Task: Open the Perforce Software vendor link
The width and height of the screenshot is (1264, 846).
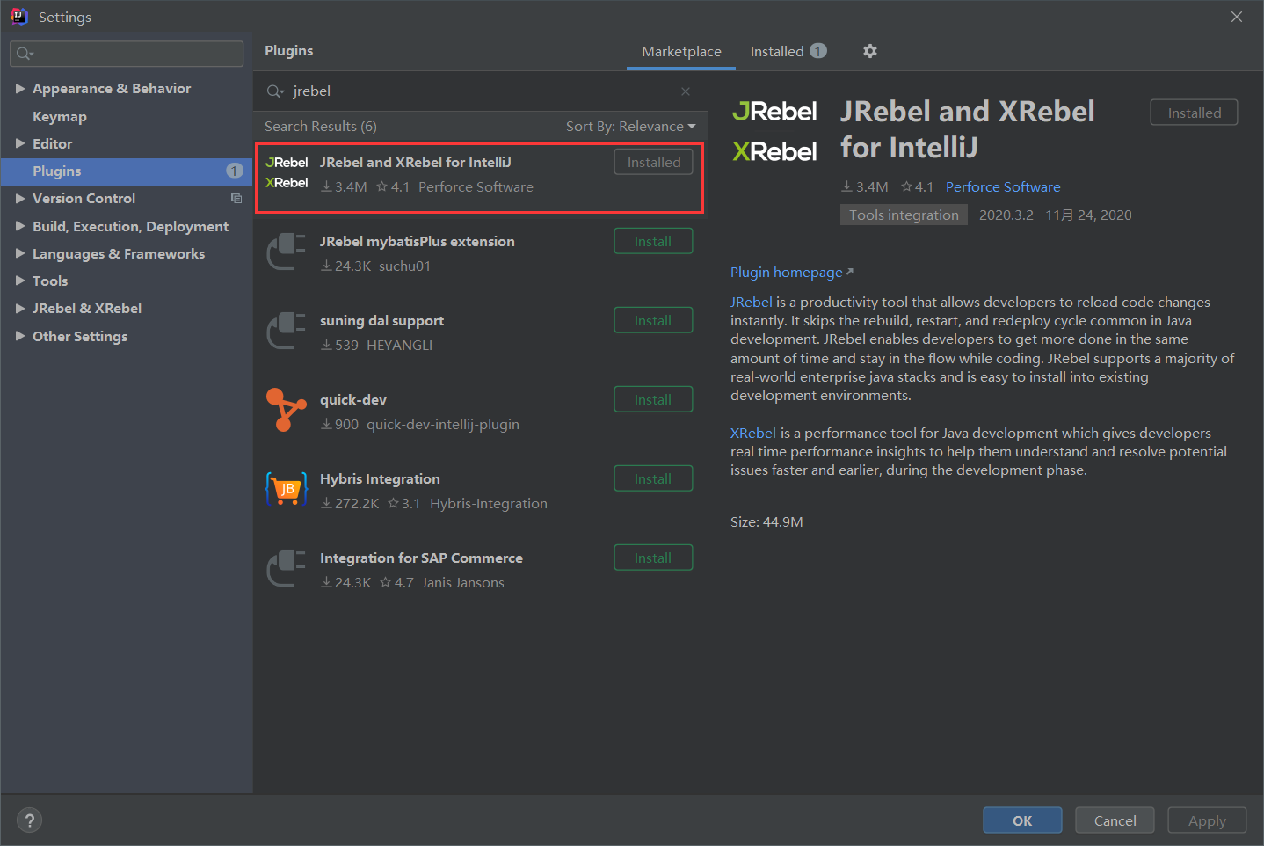Action: pyautogui.click(x=1003, y=186)
